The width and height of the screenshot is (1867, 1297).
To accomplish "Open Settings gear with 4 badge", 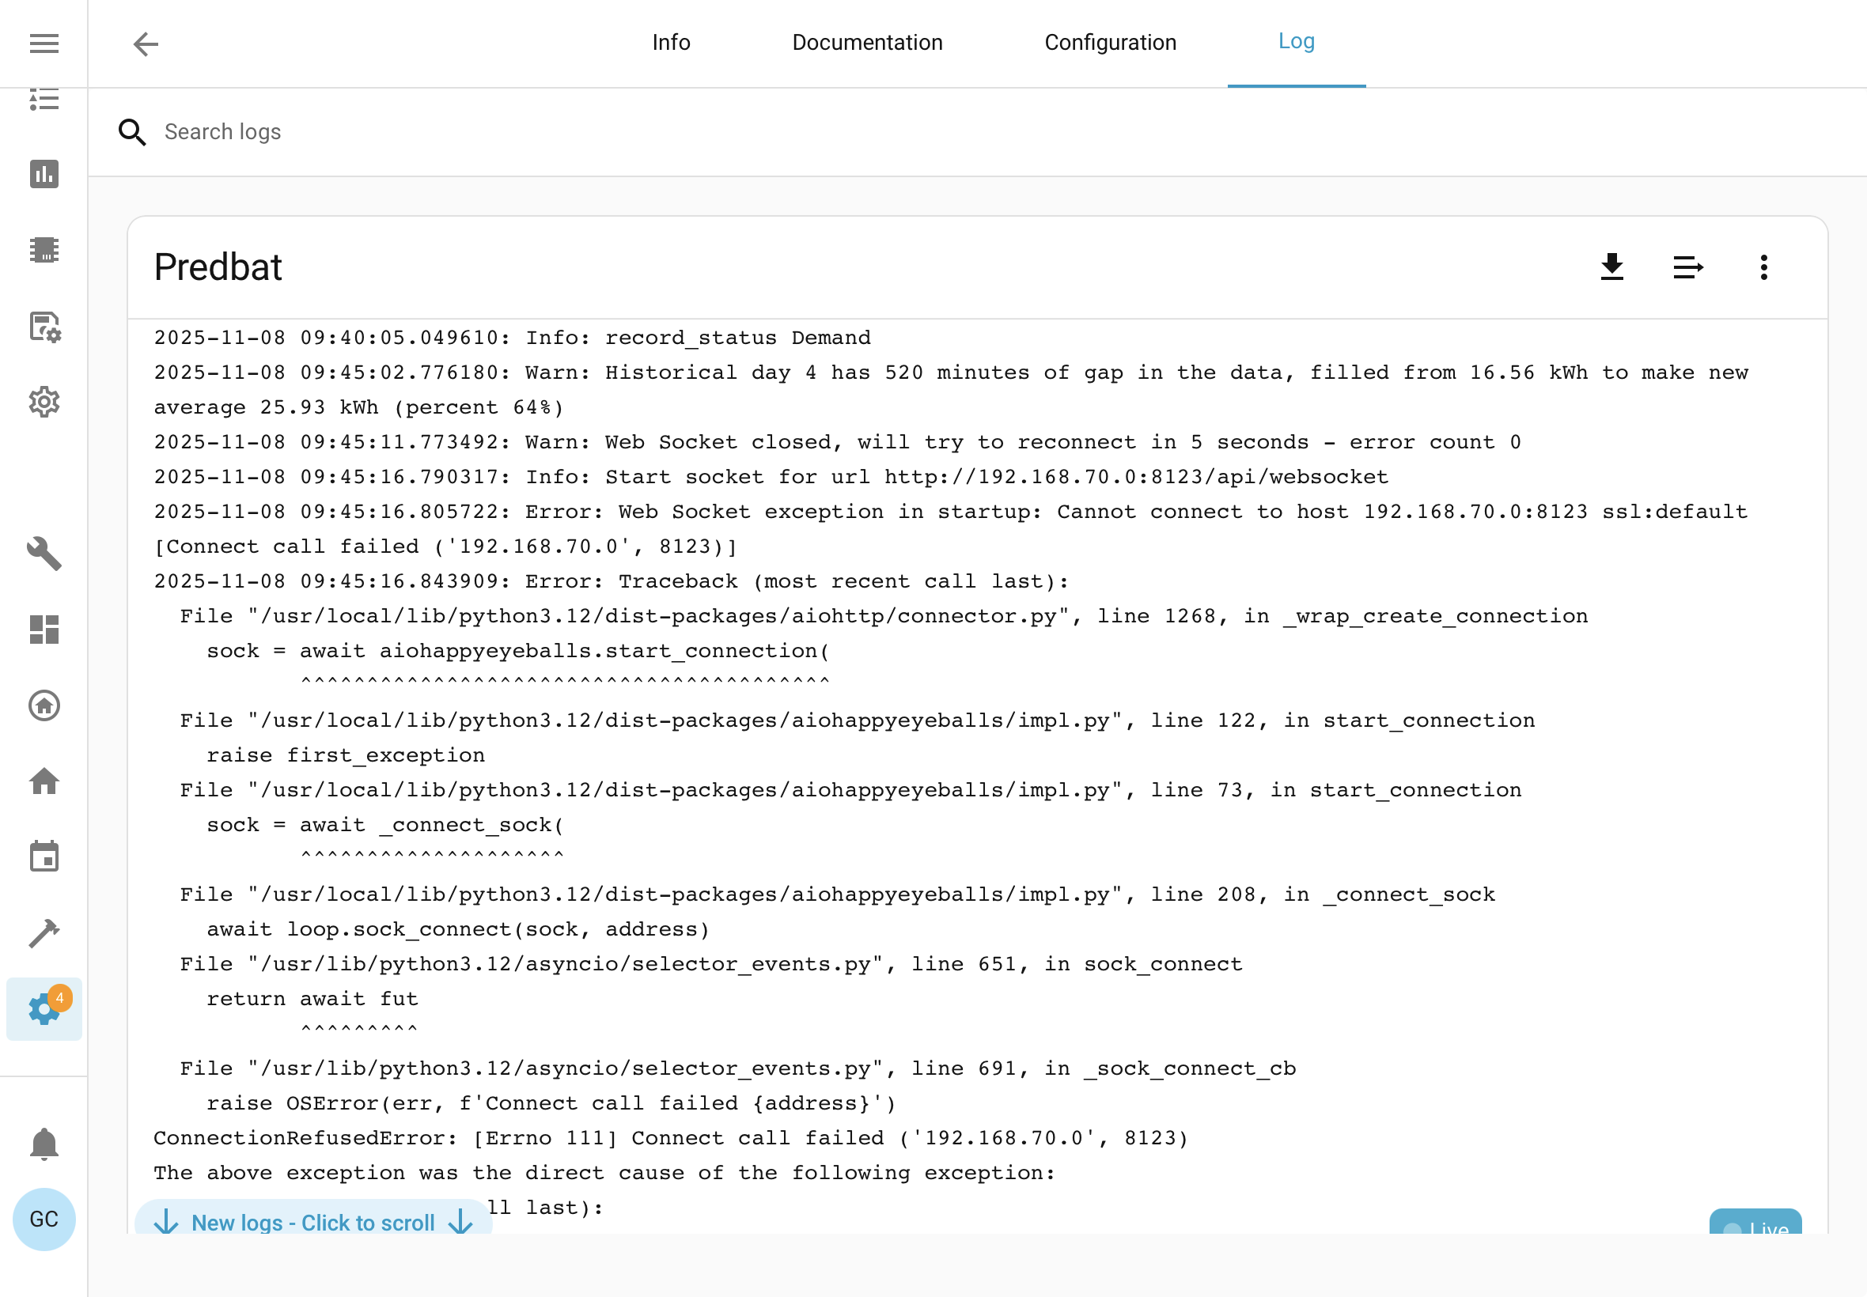I will point(44,1008).
